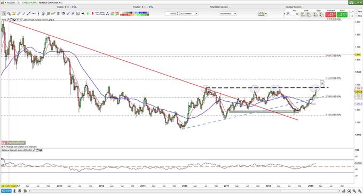The height and width of the screenshot is (194, 363).
Task: Click first icon right of Share button
Action: 14,191
